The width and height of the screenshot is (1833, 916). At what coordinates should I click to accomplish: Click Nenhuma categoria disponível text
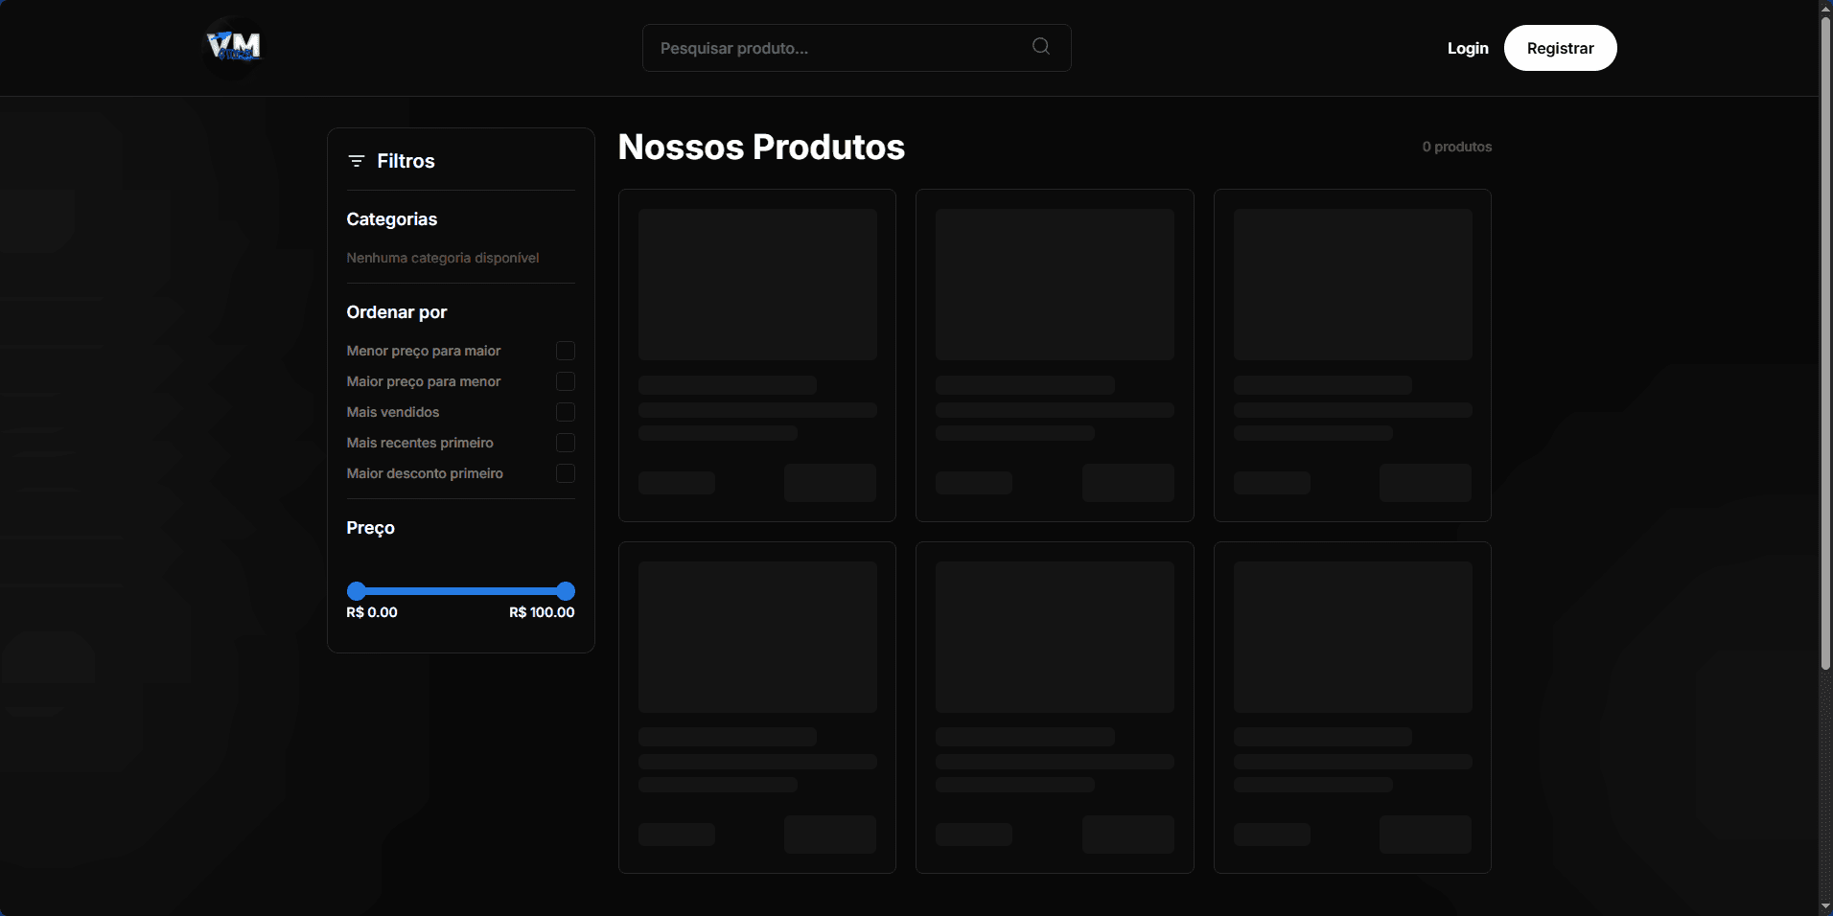443,258
